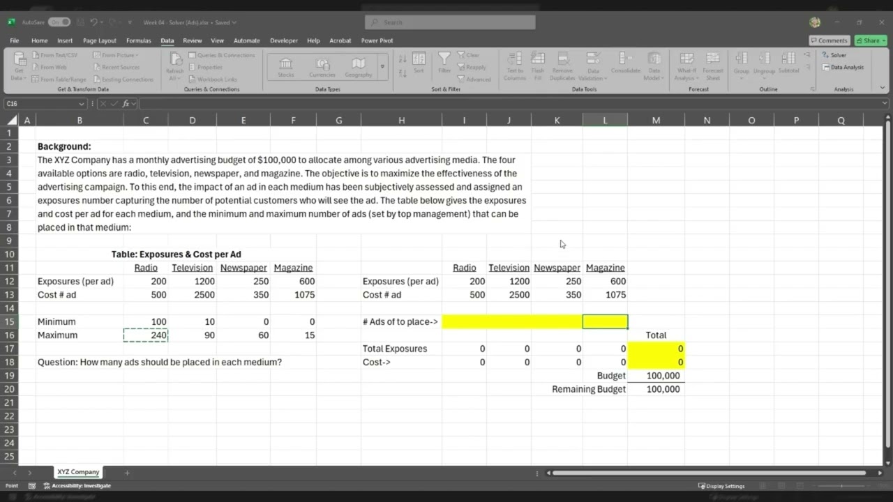Click Advanced filter option
Viewport: 893px width, 502px height.
474,79
